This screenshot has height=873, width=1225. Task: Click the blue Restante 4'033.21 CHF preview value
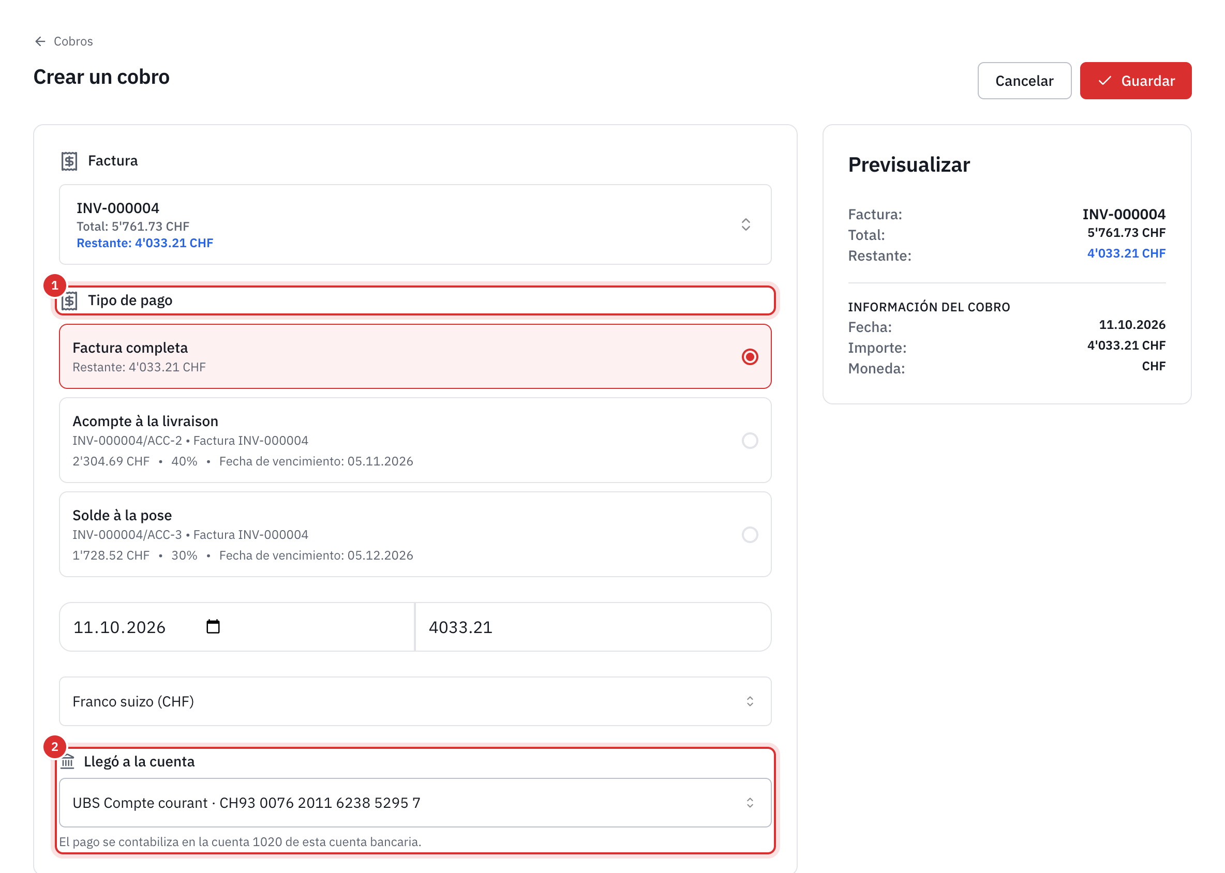coord(1126,253)
